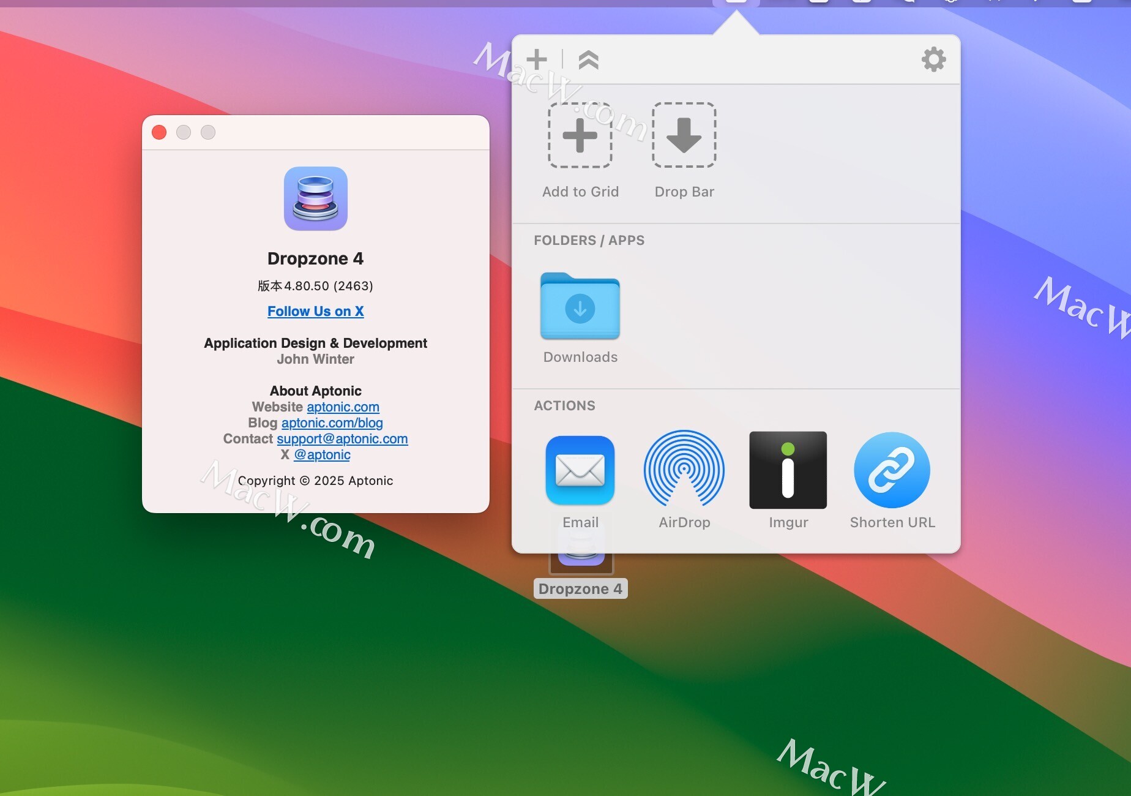Click the Dropzone 4 desktop icon label

[x=580, y=588]
